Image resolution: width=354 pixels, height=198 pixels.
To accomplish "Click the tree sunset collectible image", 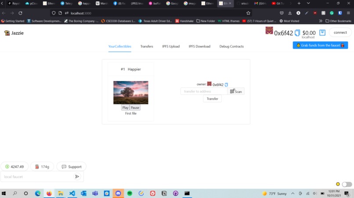I will 131,93.
